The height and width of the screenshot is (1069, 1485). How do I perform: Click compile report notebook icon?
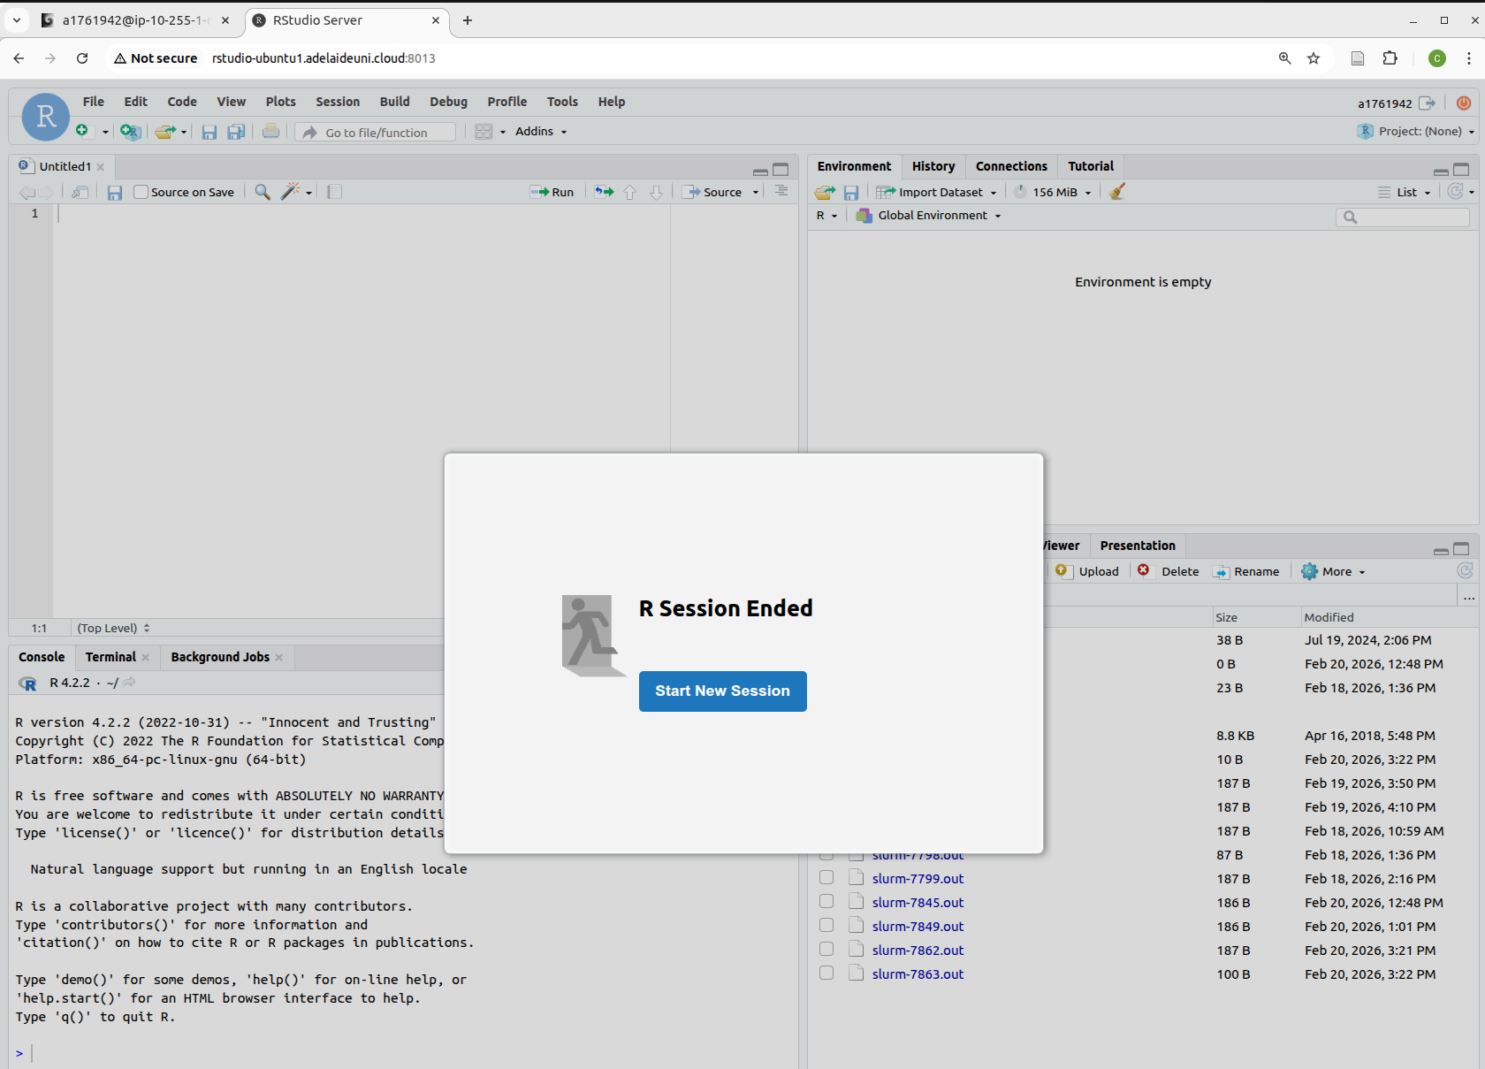tap(334, 192)
